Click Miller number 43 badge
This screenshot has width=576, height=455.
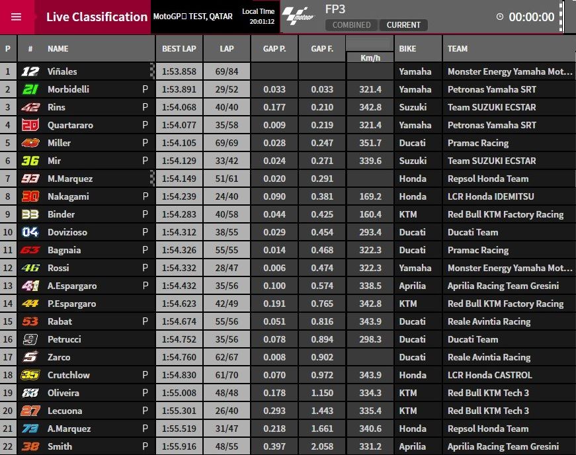pos(30,143)
